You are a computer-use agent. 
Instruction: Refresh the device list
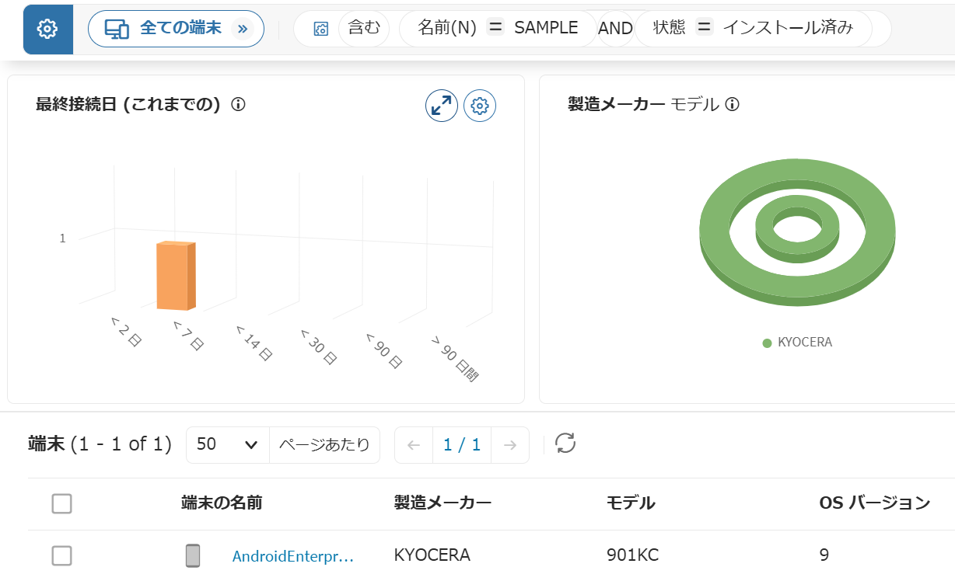point(565,444)
